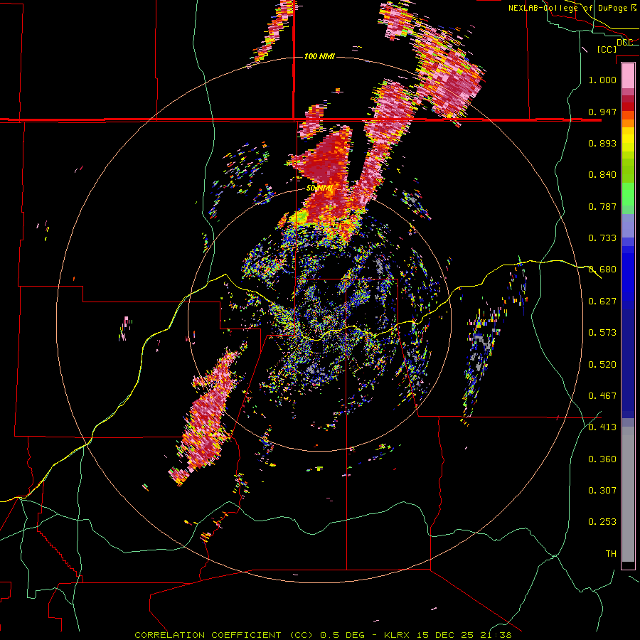The width and height of the screenshot is (640, 640).
Task: Select the 0.253 scale value
Action: (602, 522)
